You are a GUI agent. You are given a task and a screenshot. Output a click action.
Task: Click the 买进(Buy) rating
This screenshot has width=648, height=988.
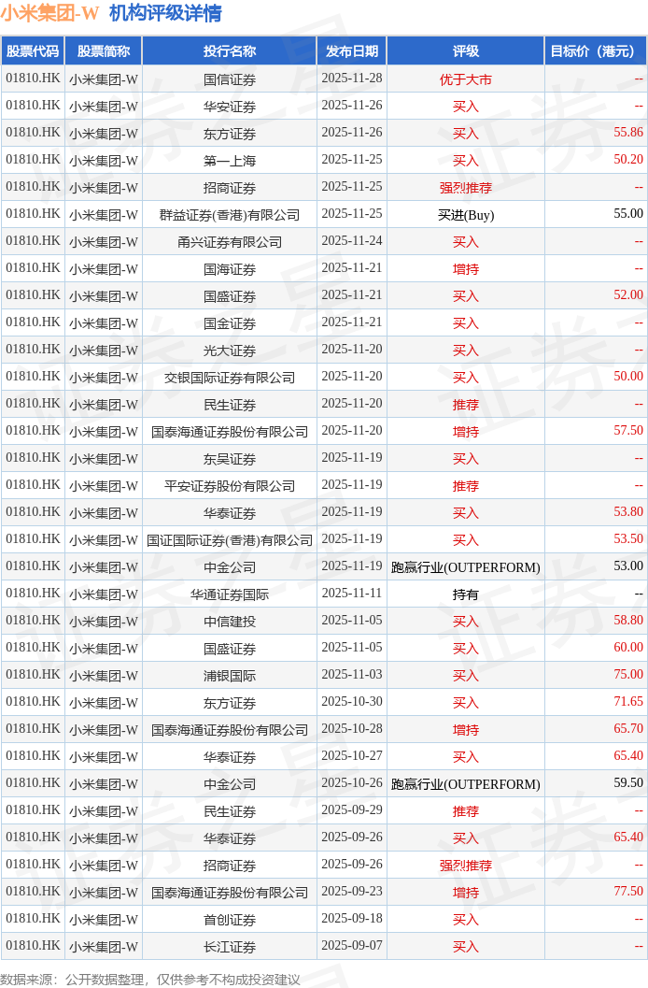point(466,215)
